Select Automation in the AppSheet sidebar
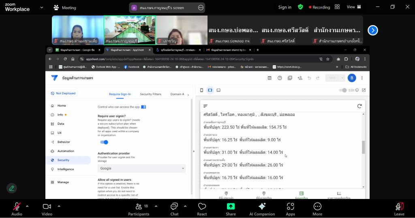This screenshot has width=415, height=218. [65, 151]
